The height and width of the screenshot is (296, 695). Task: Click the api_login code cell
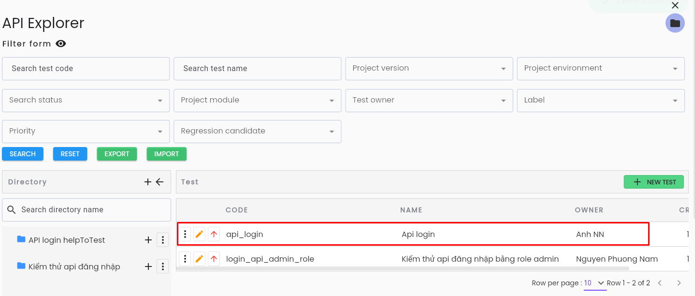(245, 235)
